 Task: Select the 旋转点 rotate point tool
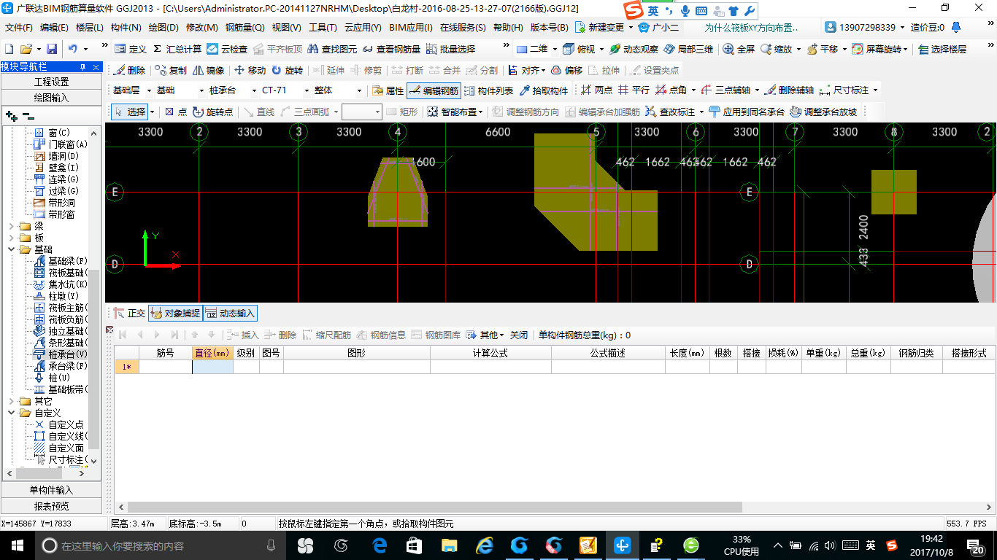pos(213,112)
